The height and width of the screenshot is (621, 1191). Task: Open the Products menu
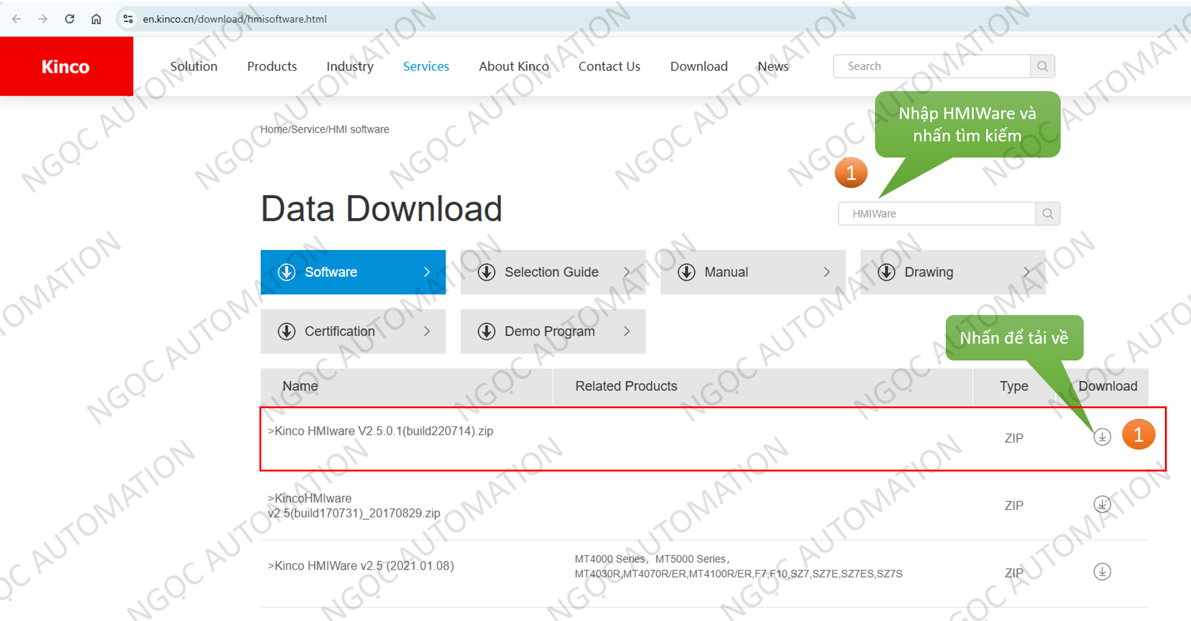coord(272,66)
